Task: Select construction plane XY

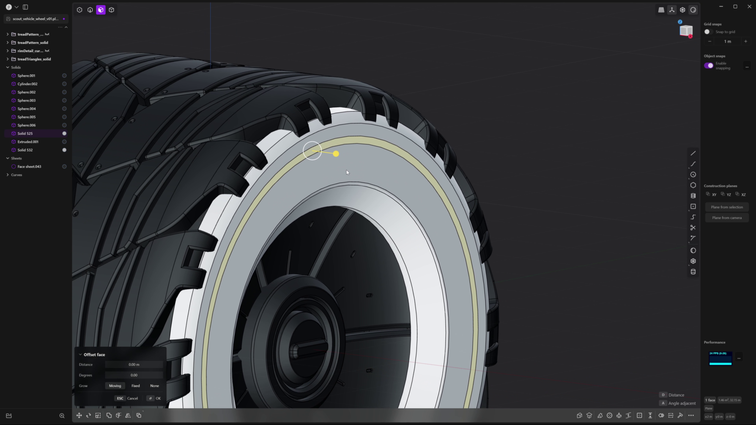Action: click(711, 194)
